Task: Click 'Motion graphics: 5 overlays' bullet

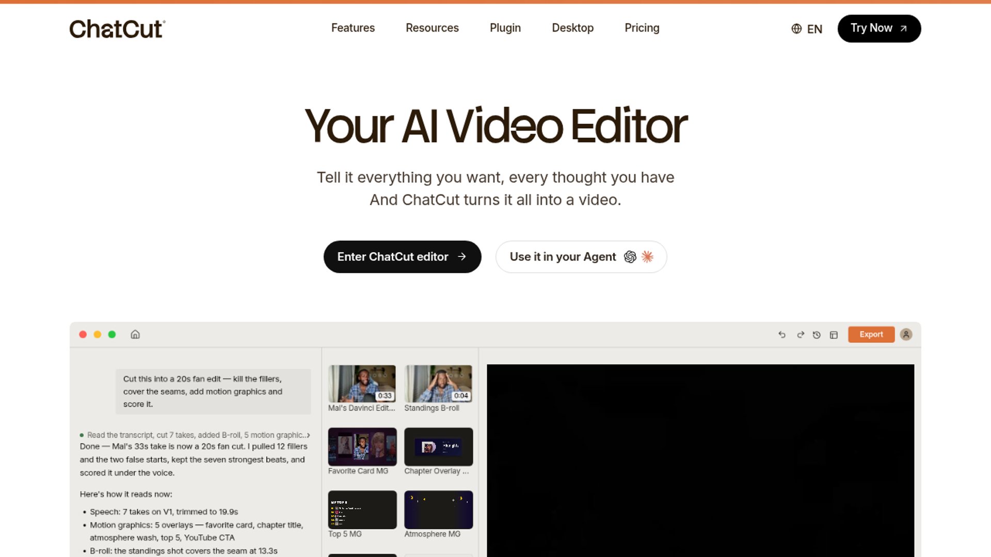Action: tap(196, 531)
